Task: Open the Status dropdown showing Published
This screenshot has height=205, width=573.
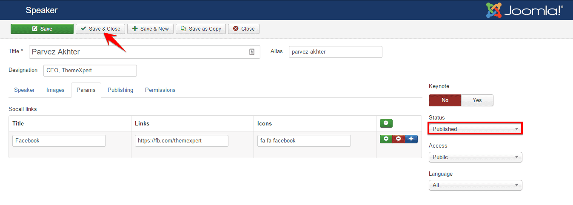Action: tap(475, 129)
